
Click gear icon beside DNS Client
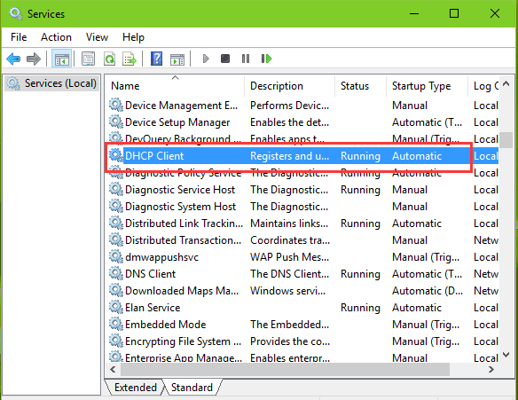116,274
